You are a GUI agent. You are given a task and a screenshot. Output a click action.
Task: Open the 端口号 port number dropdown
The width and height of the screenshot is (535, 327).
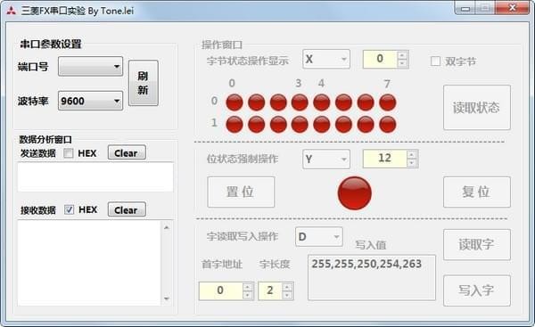coord(90,67)
